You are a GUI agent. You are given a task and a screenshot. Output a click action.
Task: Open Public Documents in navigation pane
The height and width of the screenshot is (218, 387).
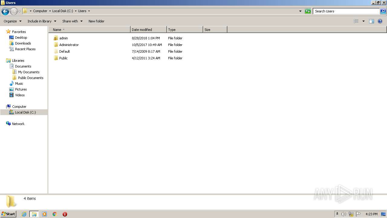(31, 78)
